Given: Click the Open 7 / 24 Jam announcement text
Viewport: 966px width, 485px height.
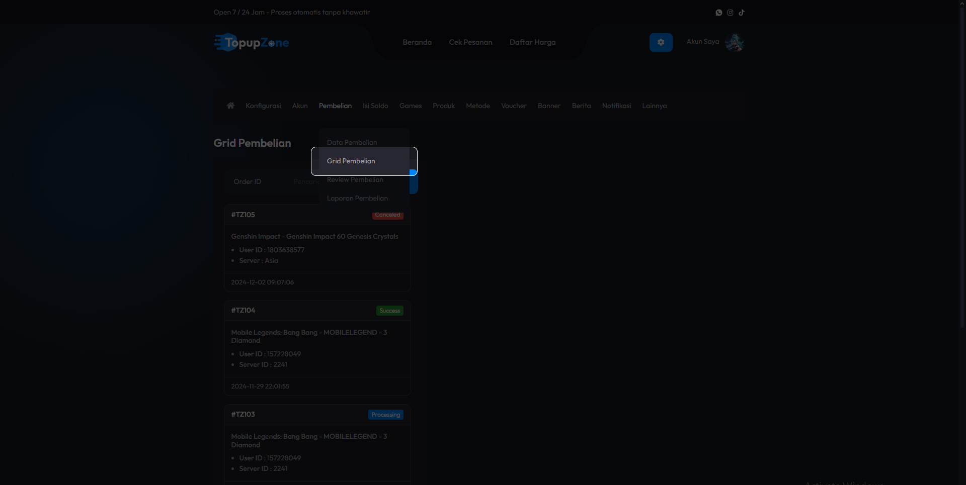Looking at the screenshot, I should (291, 12).
